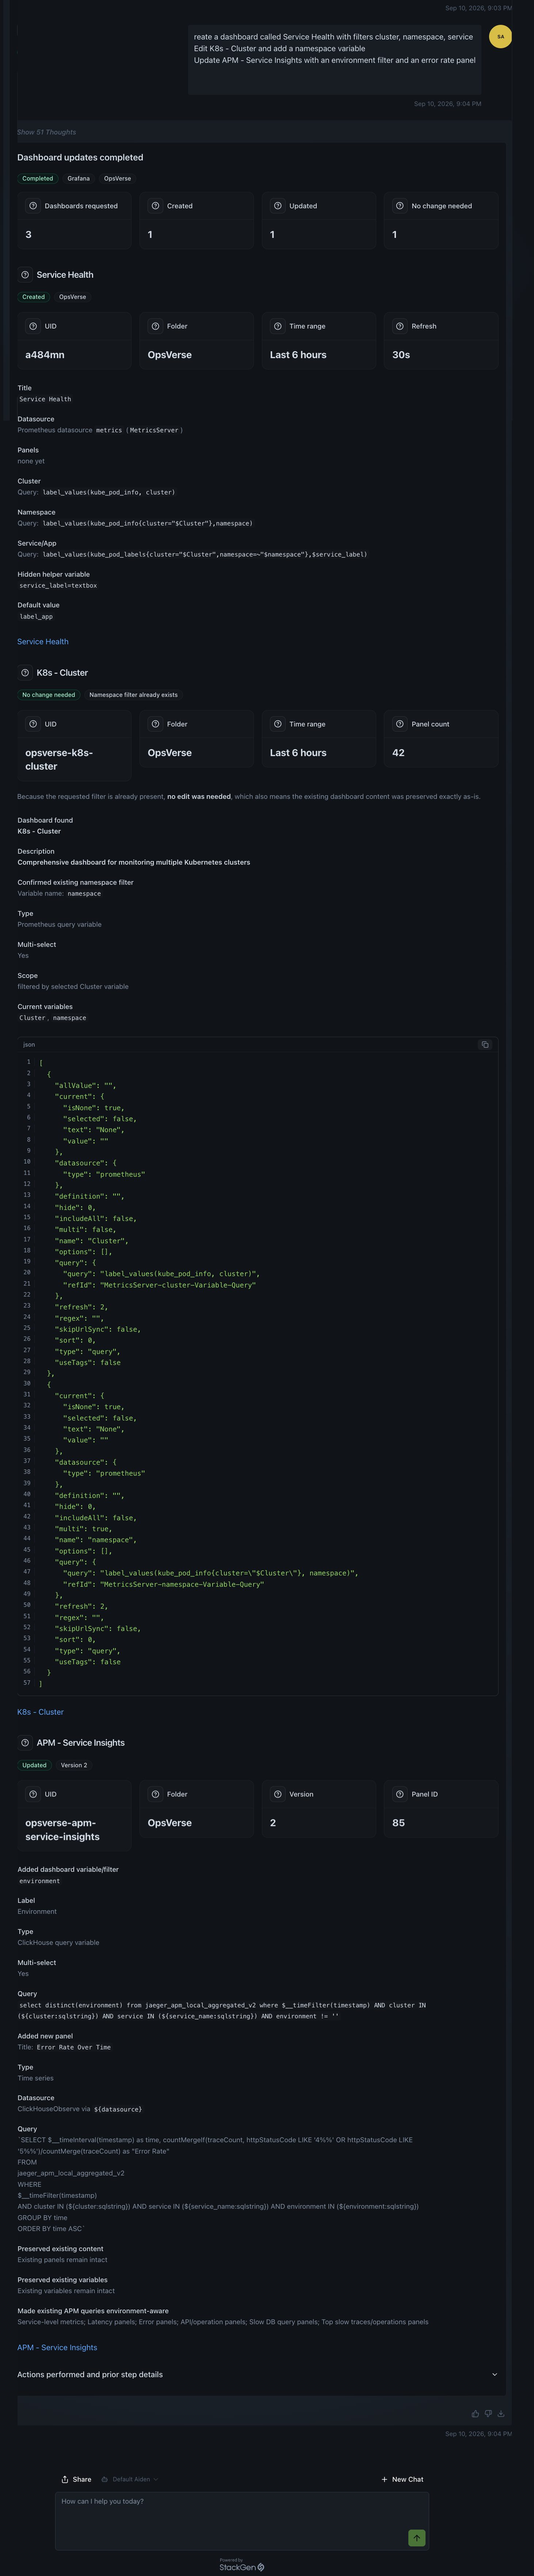
Task: Expand Show 51 Thoughts
Action: click(x=46, y=132)
